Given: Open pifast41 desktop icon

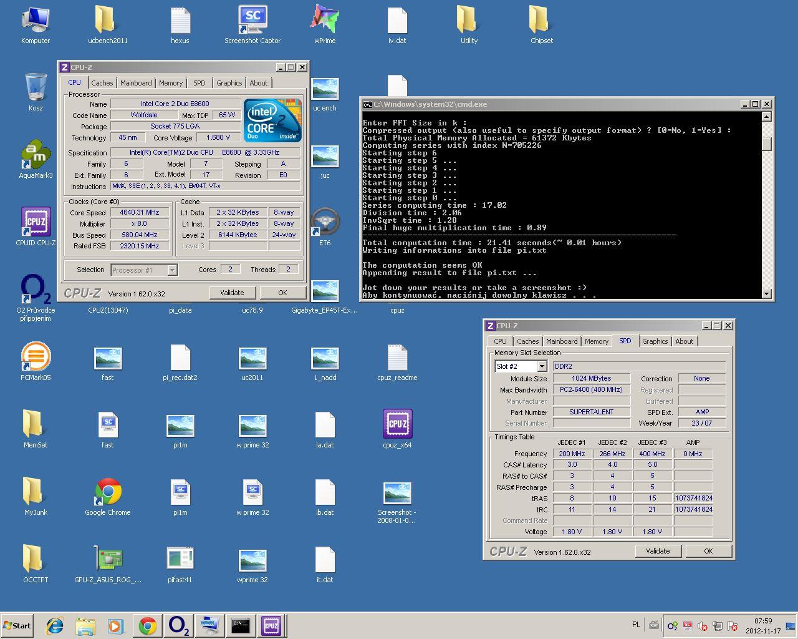Looking at the screenshot, I should pos(180,564).
